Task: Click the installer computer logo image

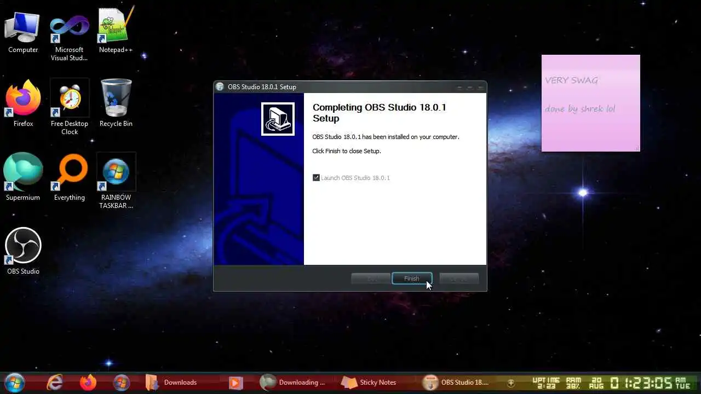Action: [278, 119]
